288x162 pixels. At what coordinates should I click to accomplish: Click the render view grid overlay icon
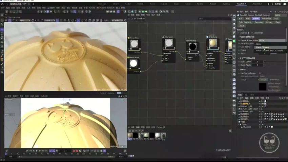coord(61,20)
